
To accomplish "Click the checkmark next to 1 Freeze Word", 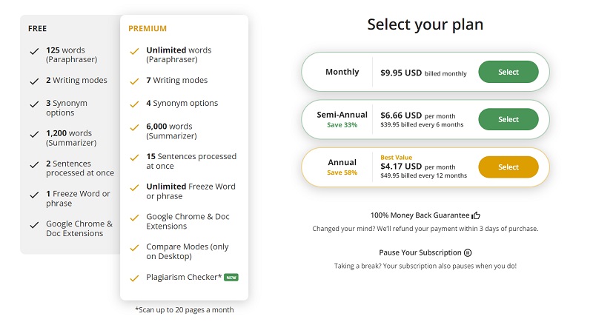I will (34, 195).
